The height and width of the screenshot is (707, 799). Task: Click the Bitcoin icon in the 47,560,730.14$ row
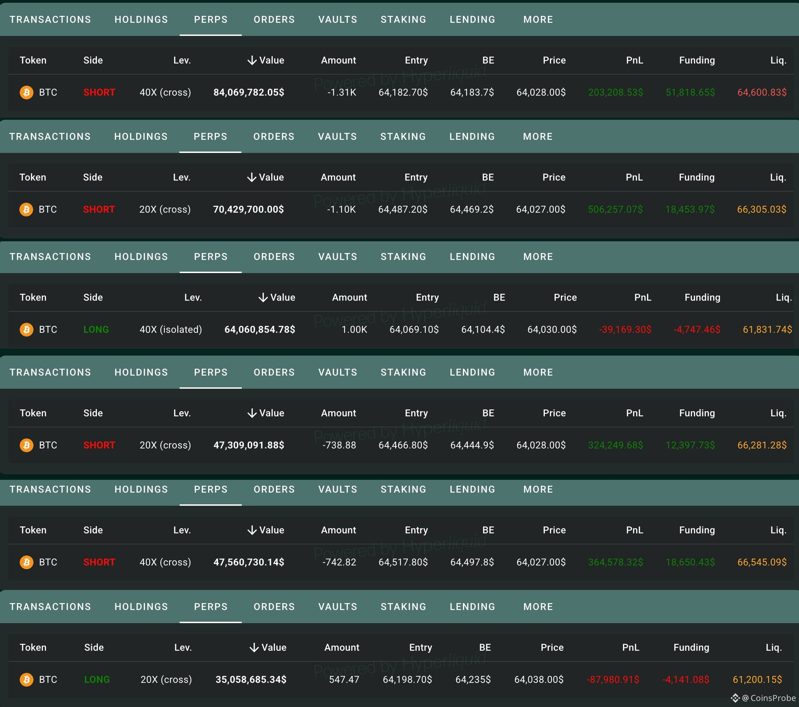click(27, 562)
